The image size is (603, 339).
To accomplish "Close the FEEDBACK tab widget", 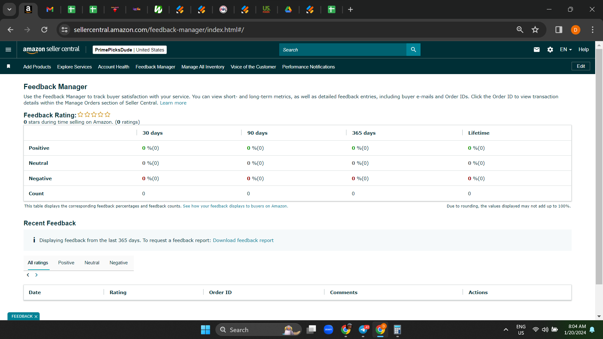I will coord(36,316).
